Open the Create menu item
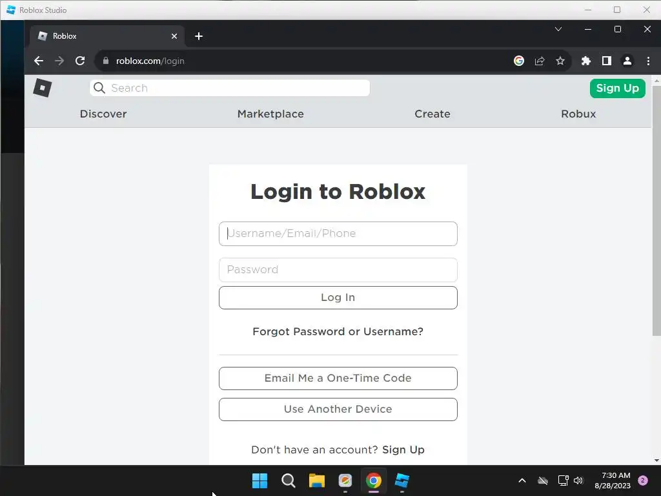This screenshot has width=661, height=496. (x=432, y=114)
